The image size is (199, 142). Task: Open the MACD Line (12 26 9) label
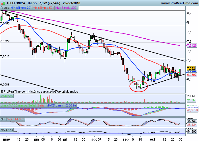point(61,105)
